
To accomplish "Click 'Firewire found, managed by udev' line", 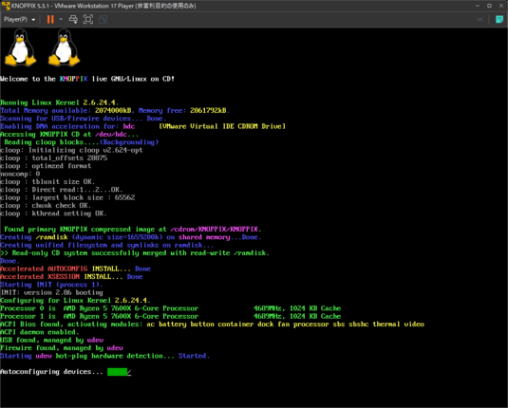I will 62,348.
